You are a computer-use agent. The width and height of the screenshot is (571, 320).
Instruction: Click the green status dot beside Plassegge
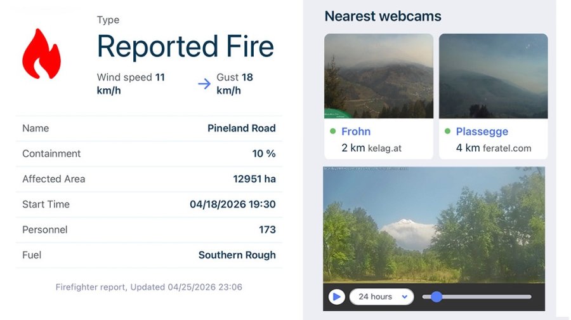[x=447, y=131]
